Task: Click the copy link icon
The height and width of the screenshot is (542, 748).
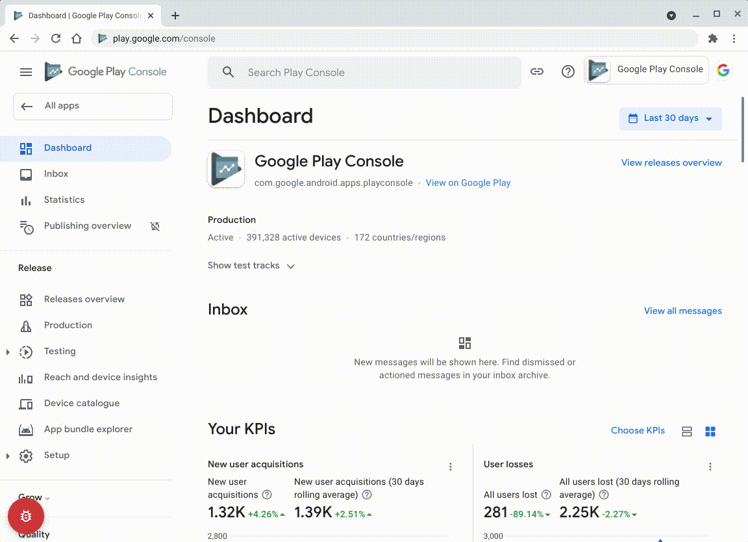Action: (537, 72)
